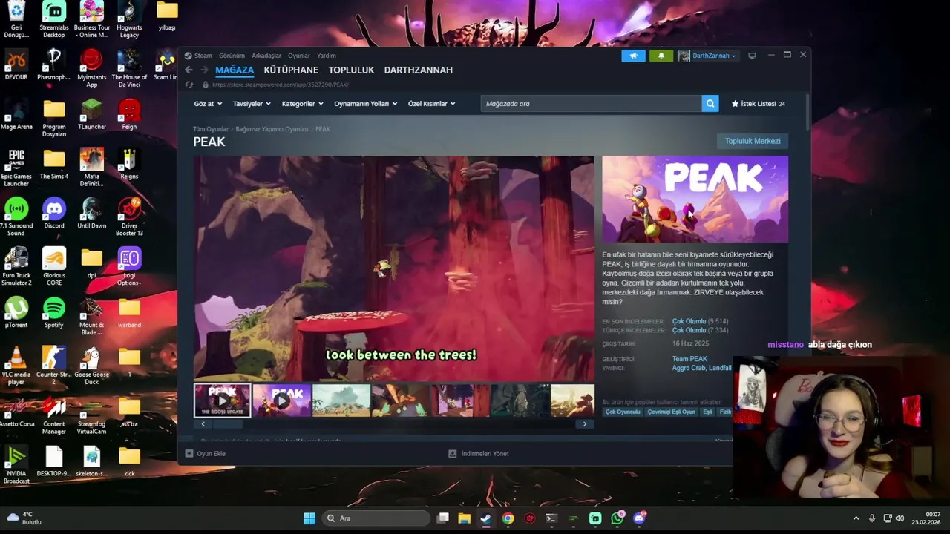The width and height of the screenshot is (950, 534).
Task: Open the taskbar clock and date
Action: click(x=926, y=518)
